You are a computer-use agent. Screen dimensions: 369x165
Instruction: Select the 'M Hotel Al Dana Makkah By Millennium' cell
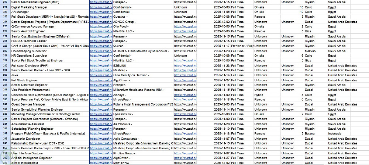[143, 51]
